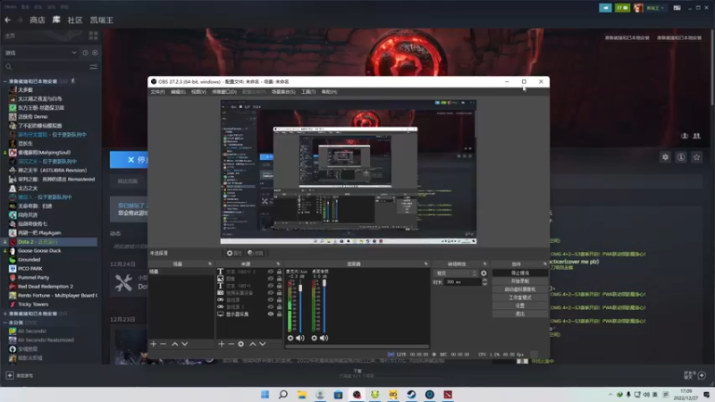The image size is (715, 402).
Task: Open the Help menu in OBS
Action: 329,92
